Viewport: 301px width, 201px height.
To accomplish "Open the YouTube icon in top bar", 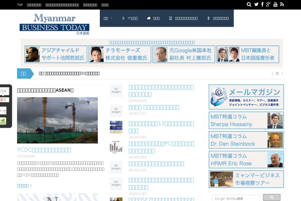I will click(275, 5).
